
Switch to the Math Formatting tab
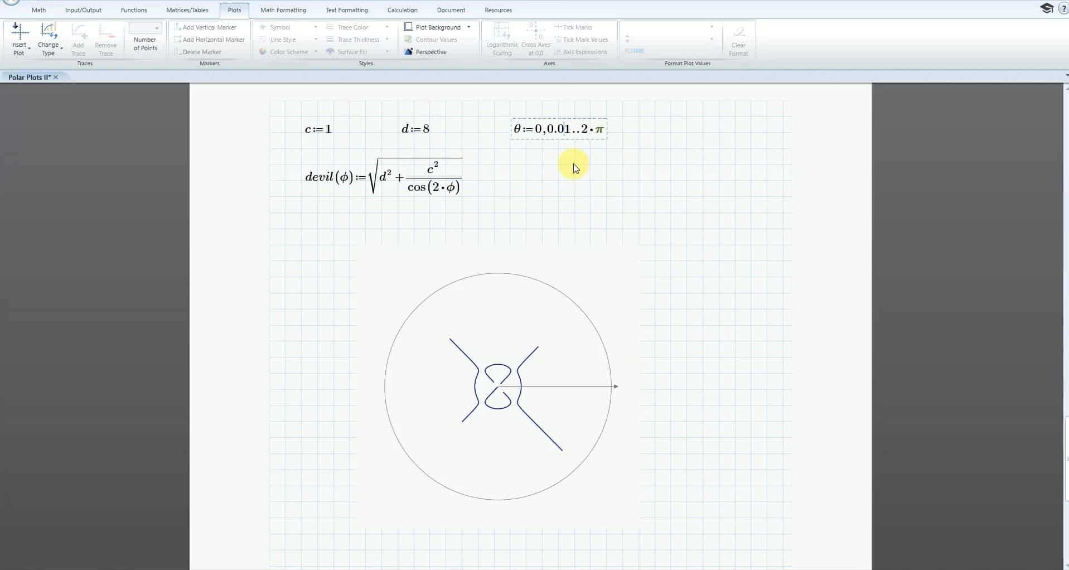(283, 10)
